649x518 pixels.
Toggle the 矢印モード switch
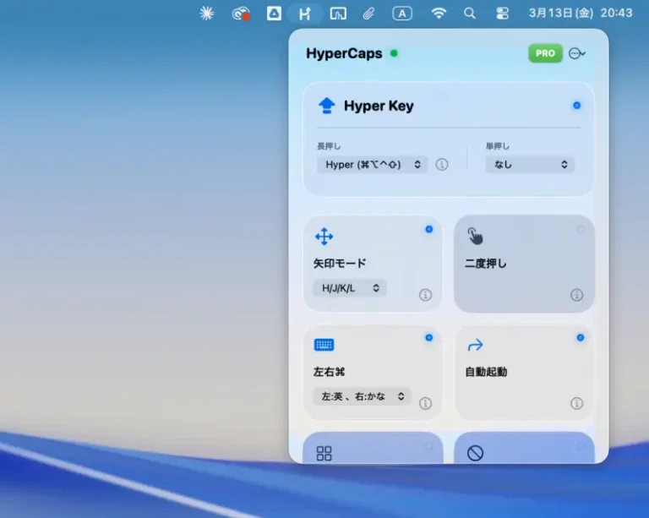pos(429,229)
